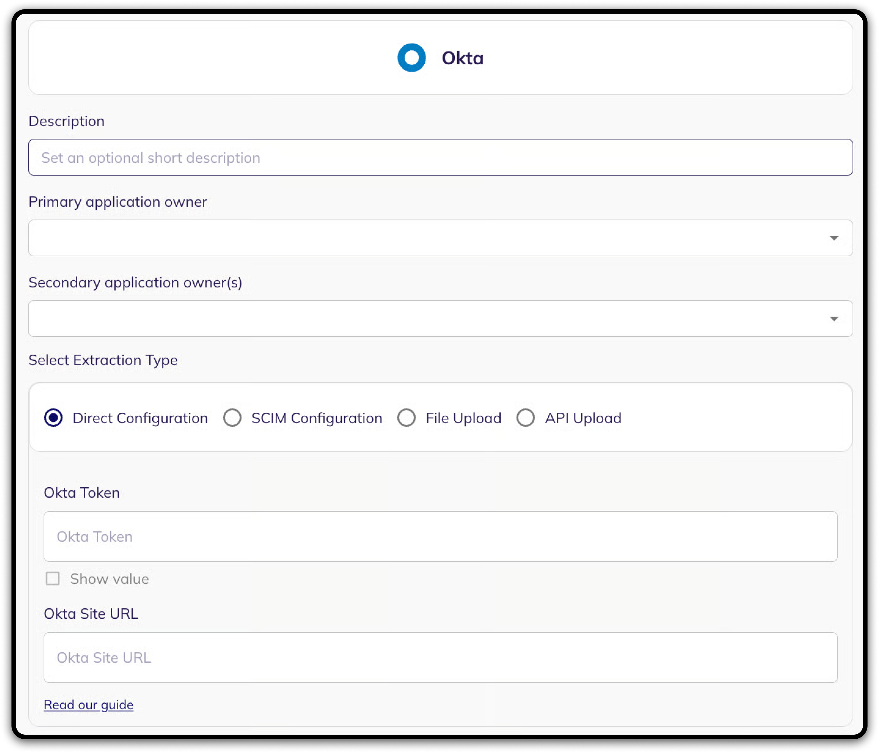879x753 pixels.
Task: Open the Read our guide link
Action: click(x=88, y=705)
